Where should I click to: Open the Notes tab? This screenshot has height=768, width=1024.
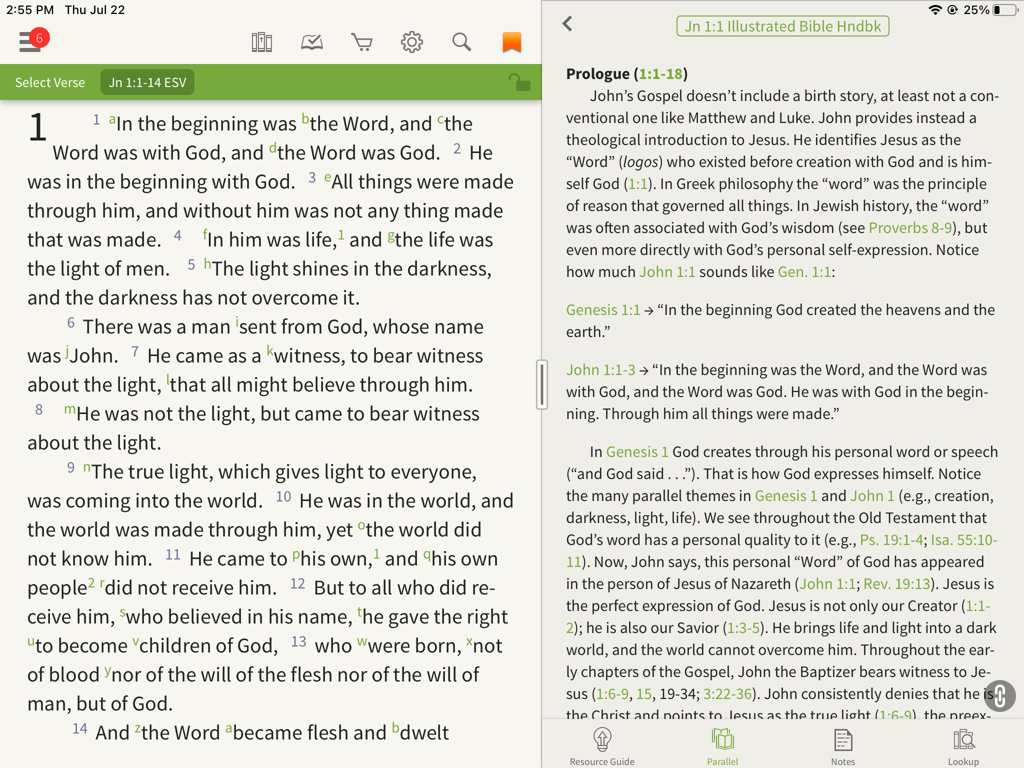click(x=843, y=747)
